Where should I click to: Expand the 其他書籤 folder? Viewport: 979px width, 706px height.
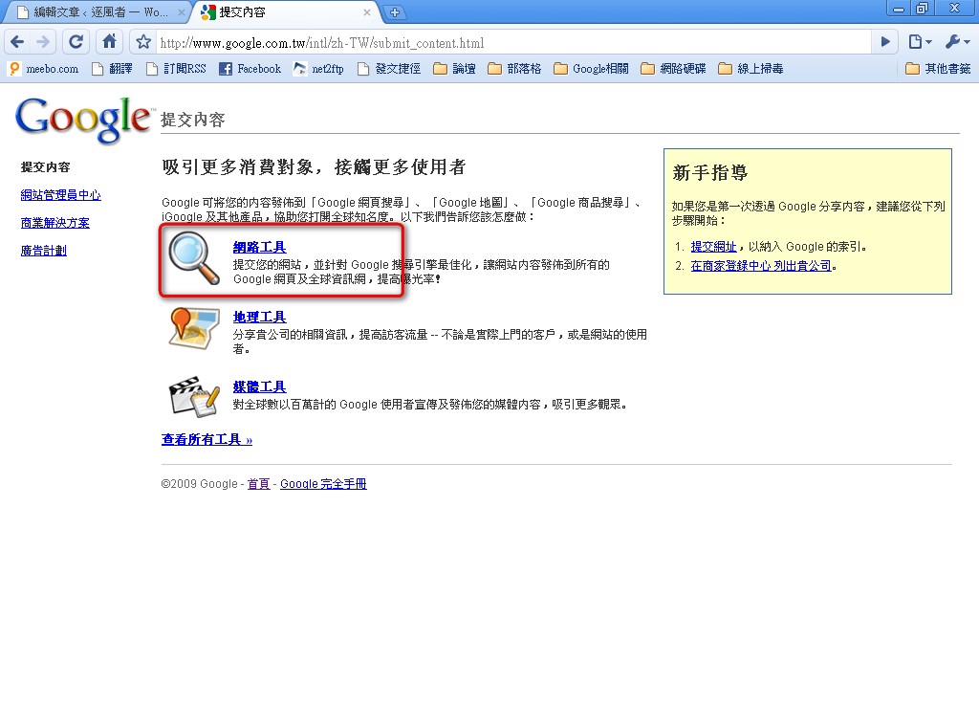[x=939, y=69]
